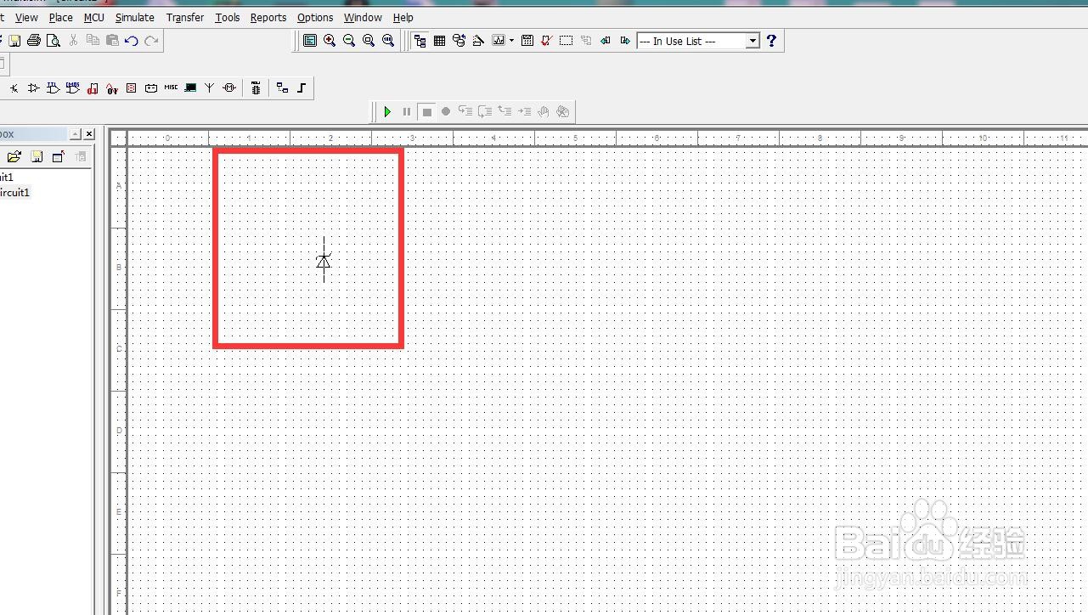Click the Step Out debug icon
Viewport: 1088px width, 615px height.
[x=505, y=111]
